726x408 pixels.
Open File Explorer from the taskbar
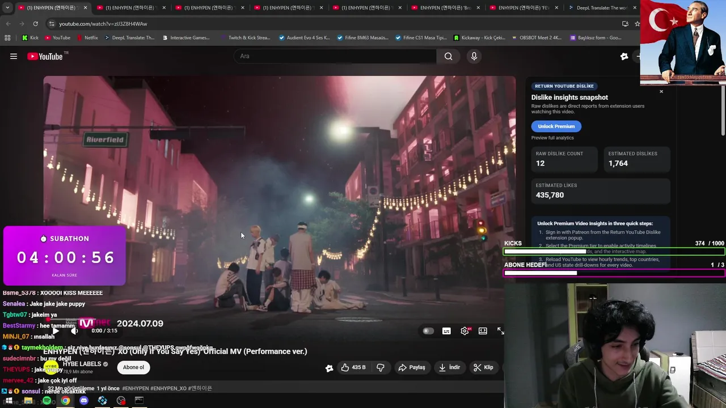(28, 401)
